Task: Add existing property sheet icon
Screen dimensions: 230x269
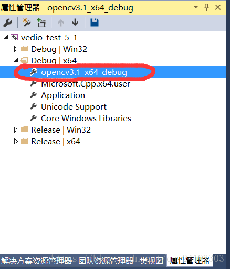Action: (x=41, y=23)
